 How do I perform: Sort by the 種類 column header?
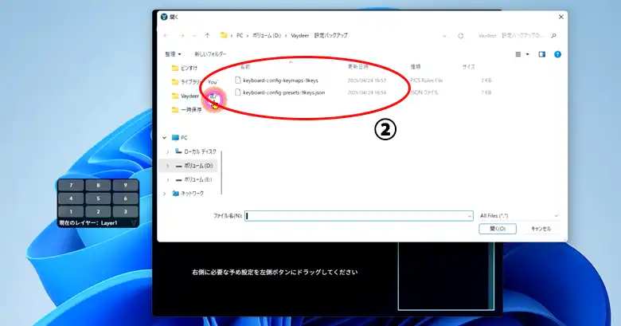point(416,67)
